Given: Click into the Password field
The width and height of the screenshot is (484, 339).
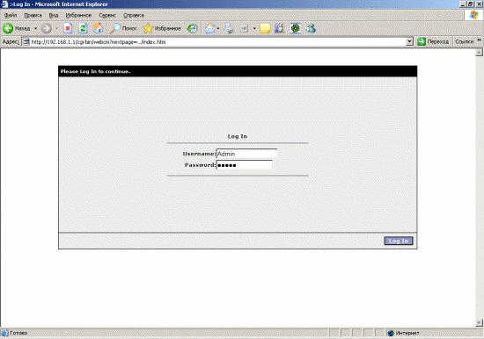Looking at the screenshot, I should tap(244, 165).
